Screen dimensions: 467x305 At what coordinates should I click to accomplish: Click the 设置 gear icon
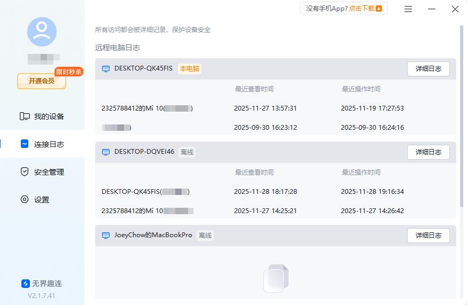coord(25,199)
